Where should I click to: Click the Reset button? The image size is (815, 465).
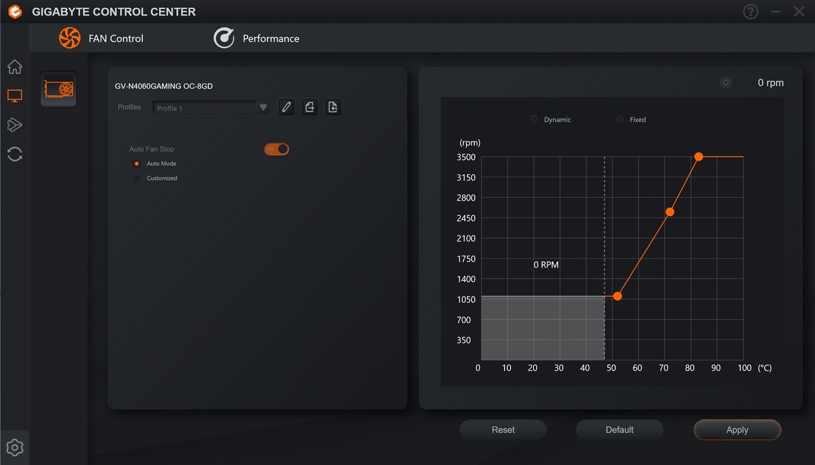tap(503, 430)
